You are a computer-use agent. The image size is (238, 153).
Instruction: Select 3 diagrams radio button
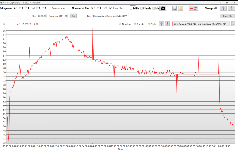coord(26,9)
